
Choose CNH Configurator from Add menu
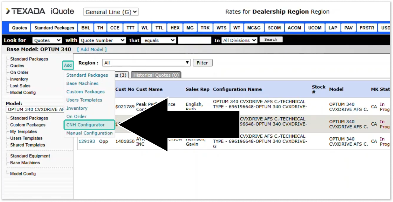tap(89, 125)
